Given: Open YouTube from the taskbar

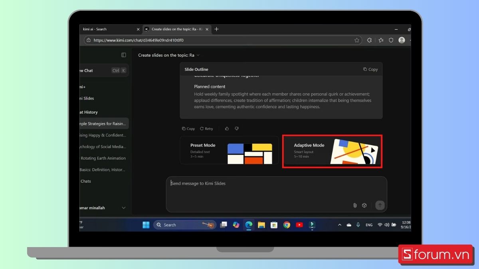Looking at the screenshot, I should coord(299,225).
